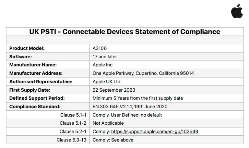Click the Apple UK Ltd value
The height and width of the screenshot is (148, 249).
coord(106,82)
